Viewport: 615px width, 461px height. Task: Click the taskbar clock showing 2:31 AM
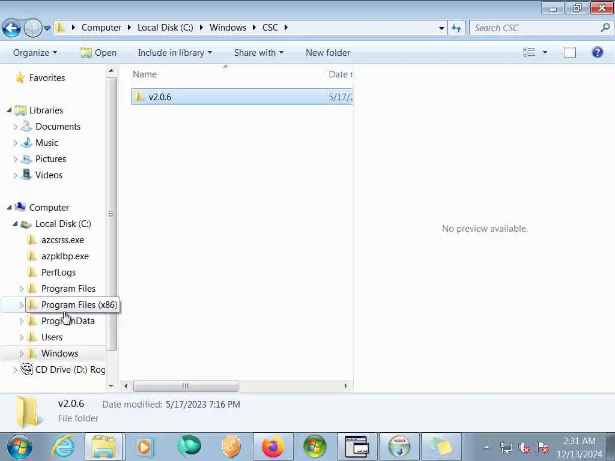(x=580, y=447)
